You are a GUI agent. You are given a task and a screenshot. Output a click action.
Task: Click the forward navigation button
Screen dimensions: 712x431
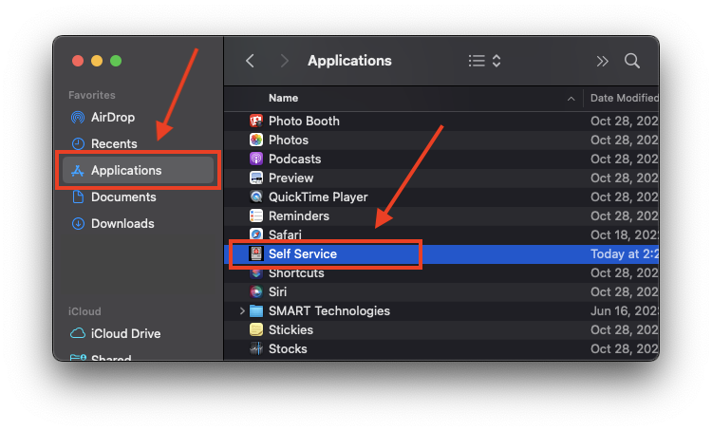[284, 61]
